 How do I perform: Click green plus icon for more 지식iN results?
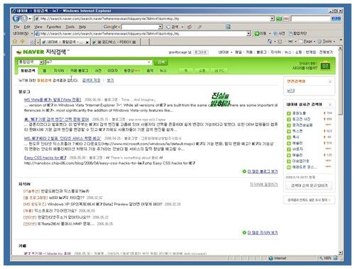(244, 233)
